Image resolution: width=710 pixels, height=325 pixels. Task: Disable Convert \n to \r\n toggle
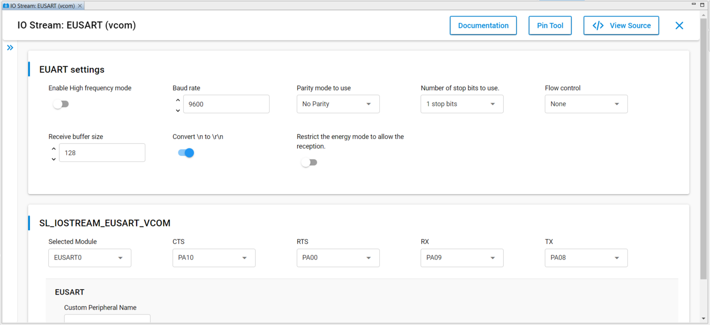(186, 153)
